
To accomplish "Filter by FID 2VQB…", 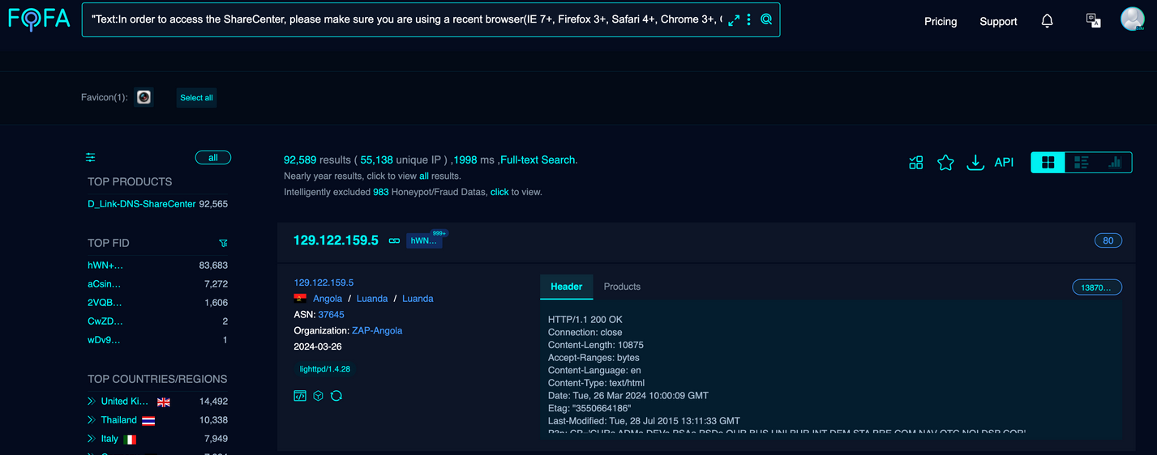I will coord(105,303).
